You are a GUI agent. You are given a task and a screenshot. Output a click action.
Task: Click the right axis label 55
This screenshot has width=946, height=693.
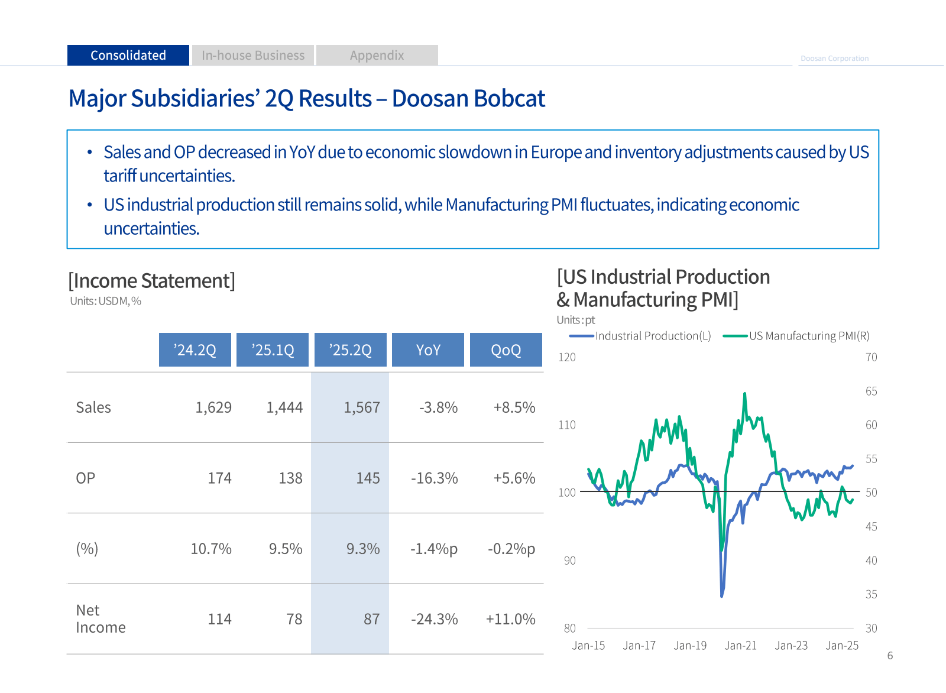pyautogui.click(x=872, y=459)
